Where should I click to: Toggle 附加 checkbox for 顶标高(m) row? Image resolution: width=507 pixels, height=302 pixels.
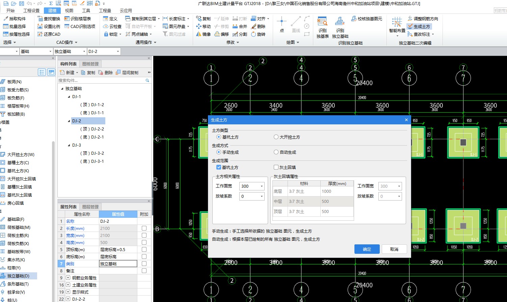(144, 249)
